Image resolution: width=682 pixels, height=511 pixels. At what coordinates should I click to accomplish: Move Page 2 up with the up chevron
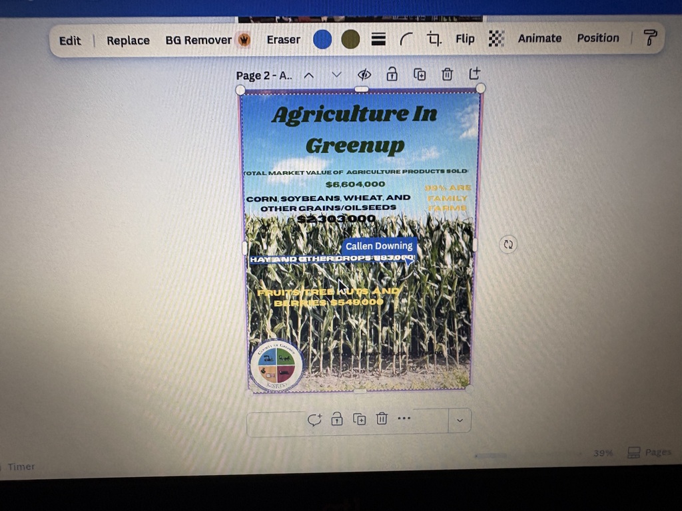tap(309, 75)
